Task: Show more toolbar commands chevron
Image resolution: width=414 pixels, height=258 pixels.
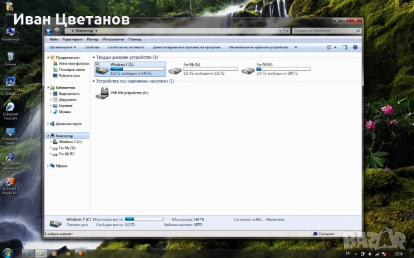Action: 296,47
